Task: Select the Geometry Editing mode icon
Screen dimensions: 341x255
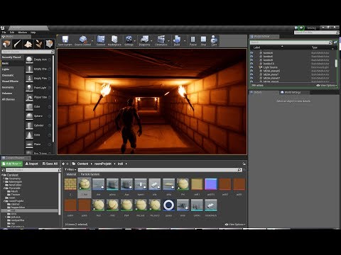Action: [50, 44]
